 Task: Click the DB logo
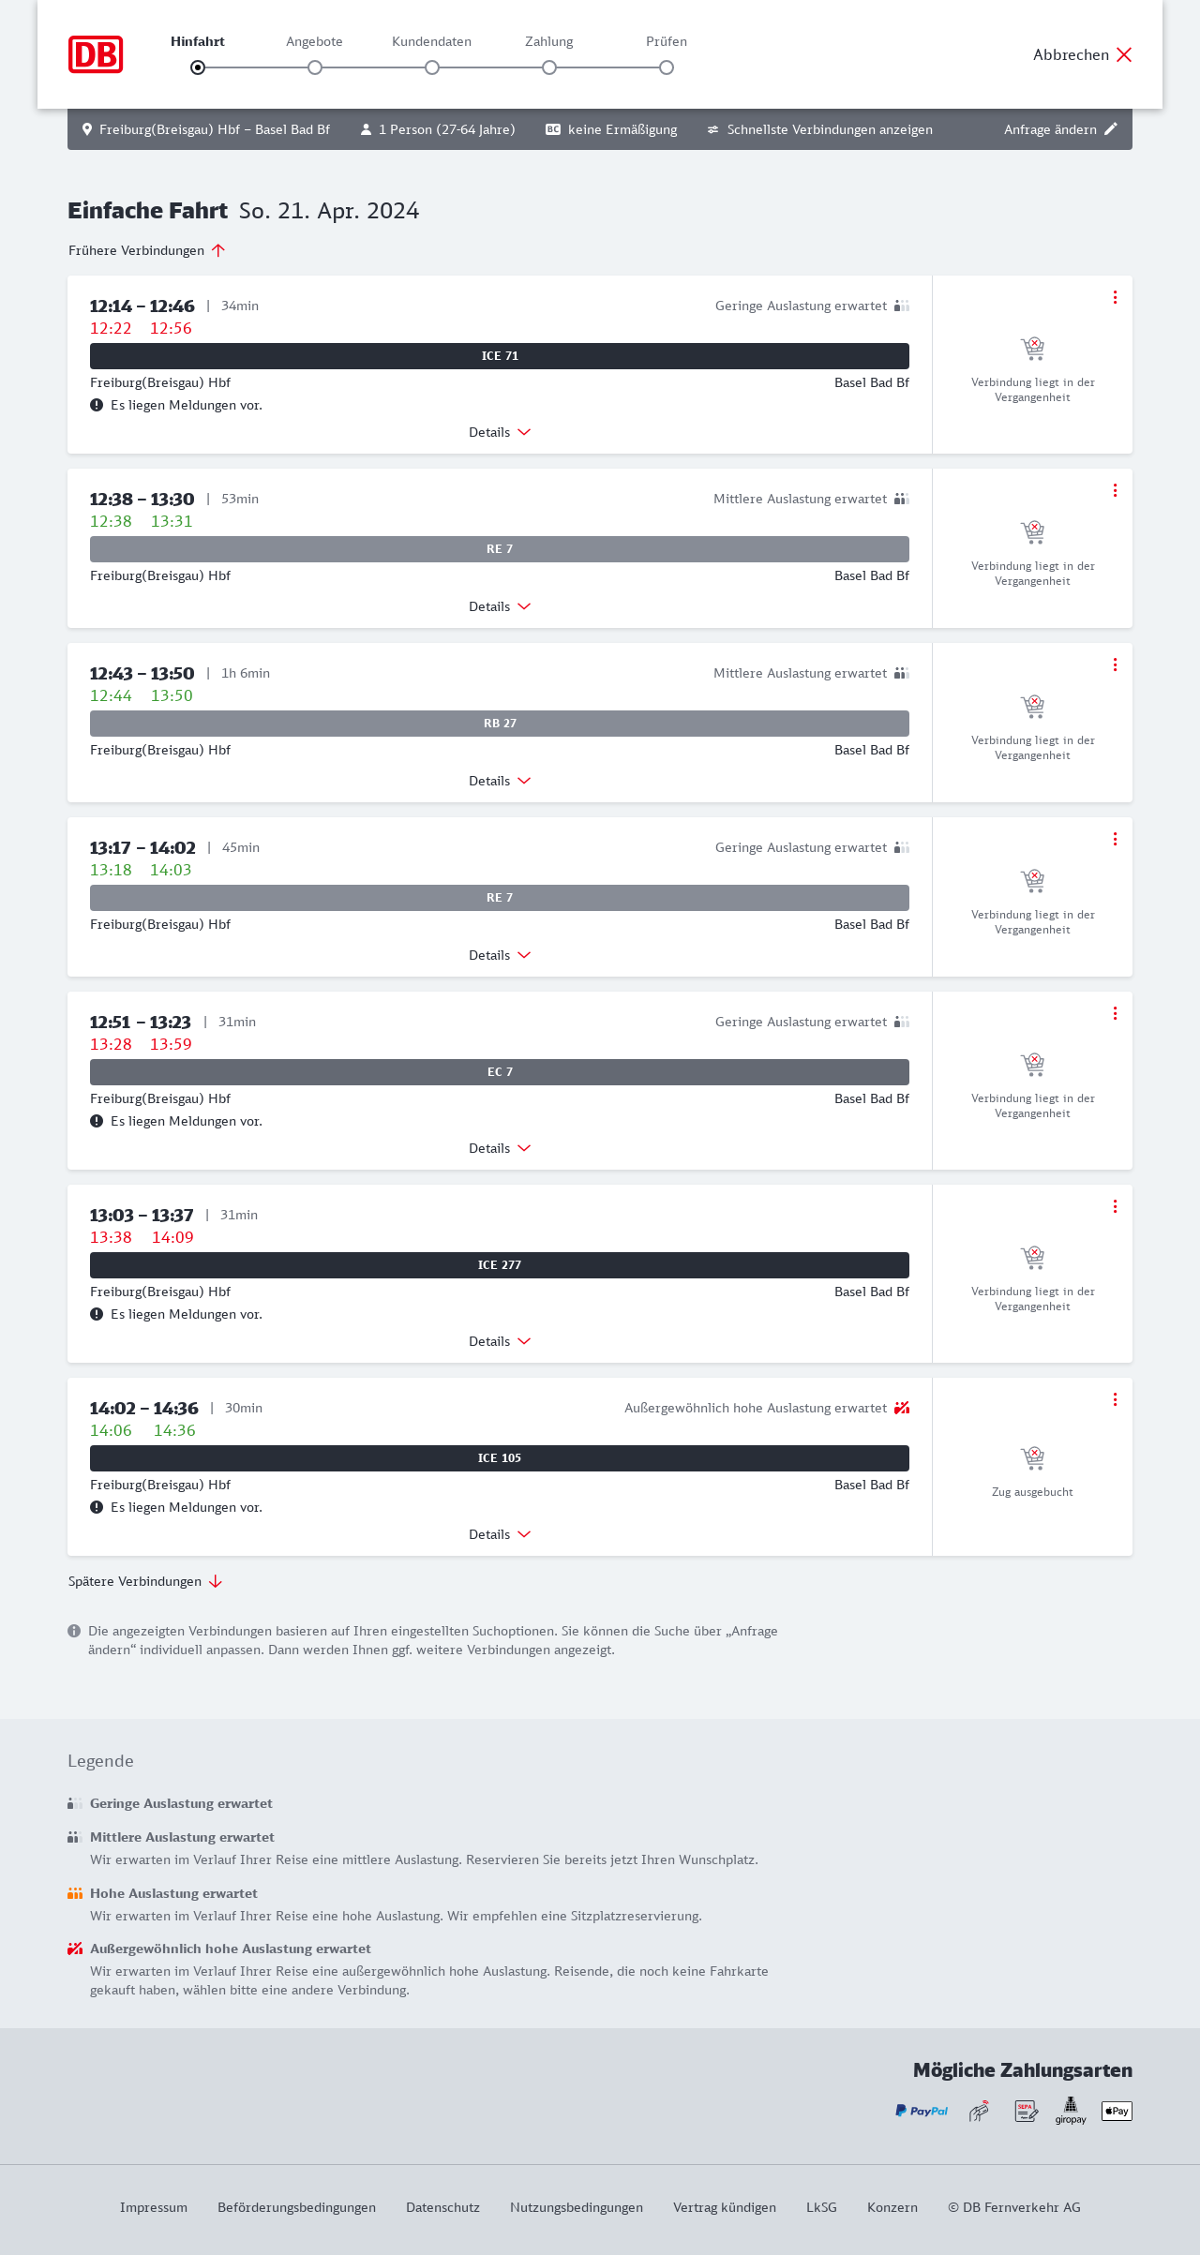click(x=96, y=54)
